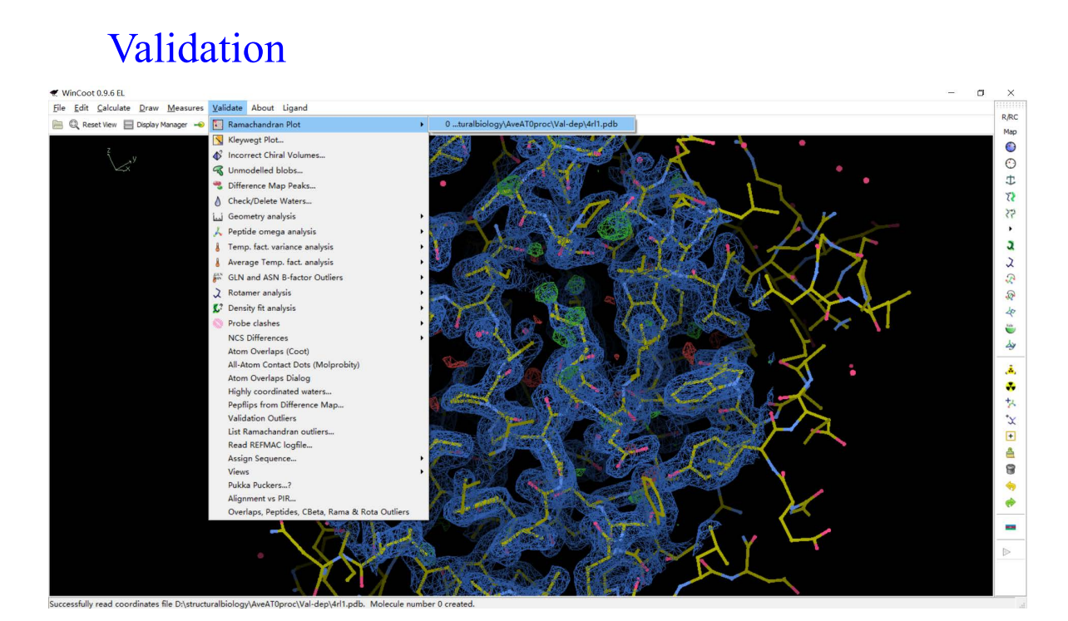This screenshot has width=1068, height=621.
Task: Click the Reset View magnifier button
Action: [92, 125]
